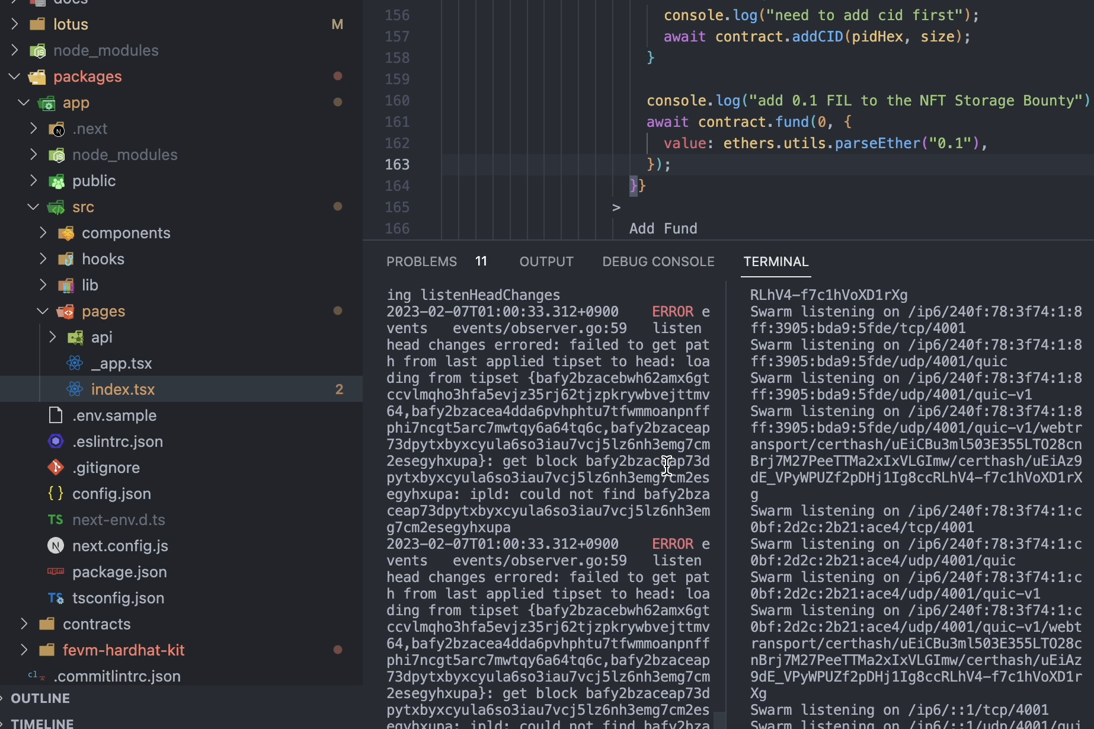Click 'parseEther' on line 162
Image resolution: width=1094 pixels, height=729 pixels.
[877, 143]
